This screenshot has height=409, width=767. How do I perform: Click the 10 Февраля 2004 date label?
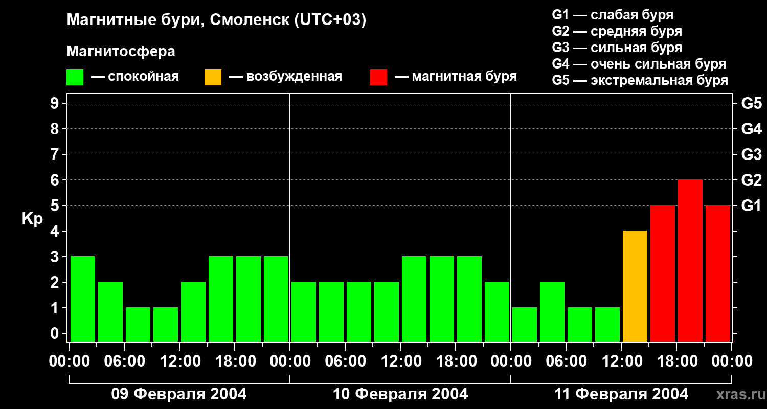click(400, 394)
